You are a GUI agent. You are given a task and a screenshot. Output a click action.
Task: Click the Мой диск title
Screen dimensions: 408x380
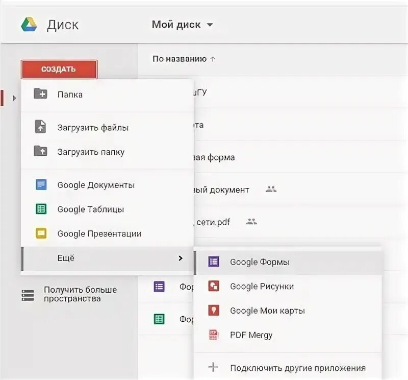click(176, 25)
